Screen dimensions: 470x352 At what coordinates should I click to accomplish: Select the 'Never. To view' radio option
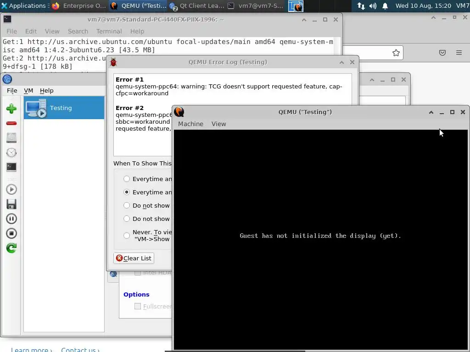[x=127, y=236]
